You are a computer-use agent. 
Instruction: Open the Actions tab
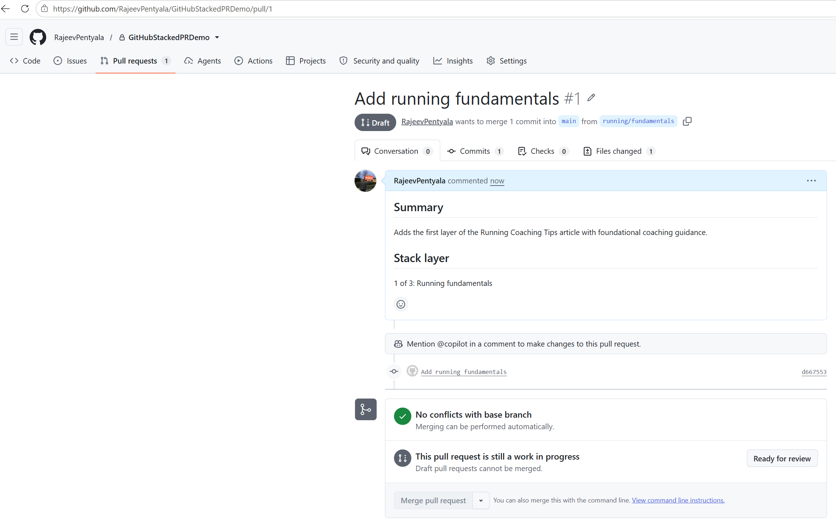tap(254, 61)
